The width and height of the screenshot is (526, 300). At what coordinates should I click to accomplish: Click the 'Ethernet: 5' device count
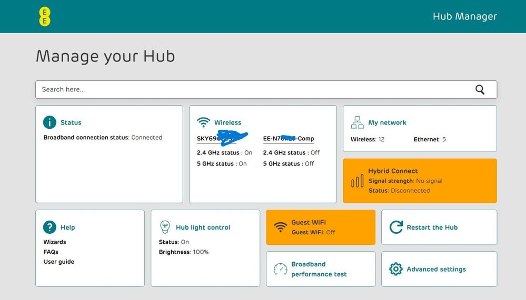430,139
